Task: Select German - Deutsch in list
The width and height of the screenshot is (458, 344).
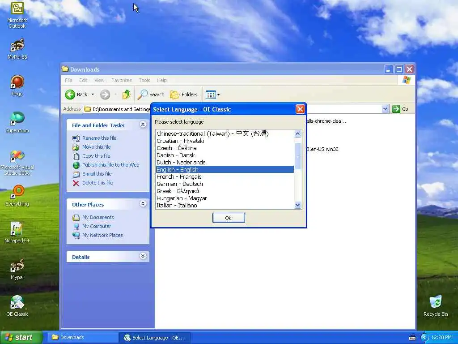Action: pos(225,184)
